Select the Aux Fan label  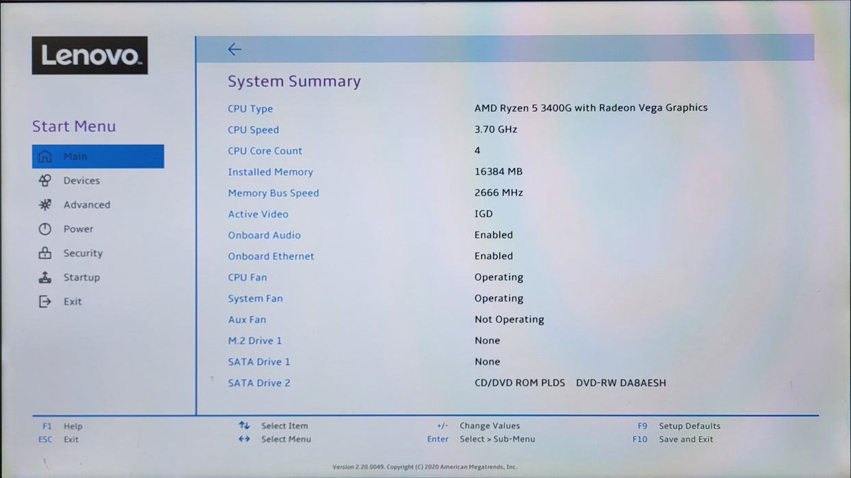(x=247, y=320)
